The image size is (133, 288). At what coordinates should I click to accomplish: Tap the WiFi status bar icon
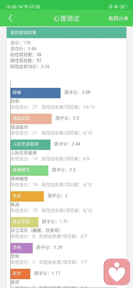pos(26,7)
